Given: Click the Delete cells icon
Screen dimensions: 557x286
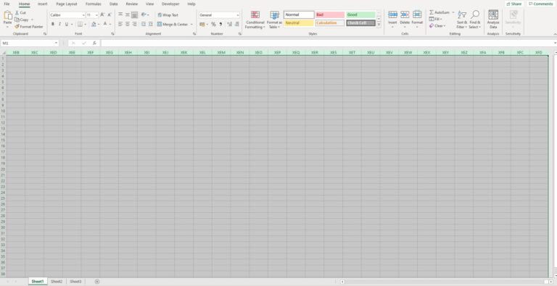Looking at the screenshot, I should point(405,14).
